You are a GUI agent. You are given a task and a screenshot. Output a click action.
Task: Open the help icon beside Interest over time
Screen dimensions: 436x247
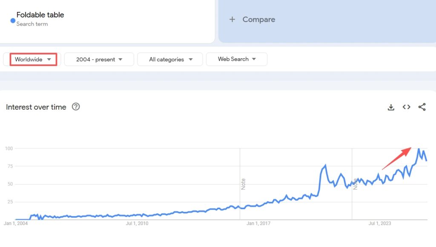(76, 107)
